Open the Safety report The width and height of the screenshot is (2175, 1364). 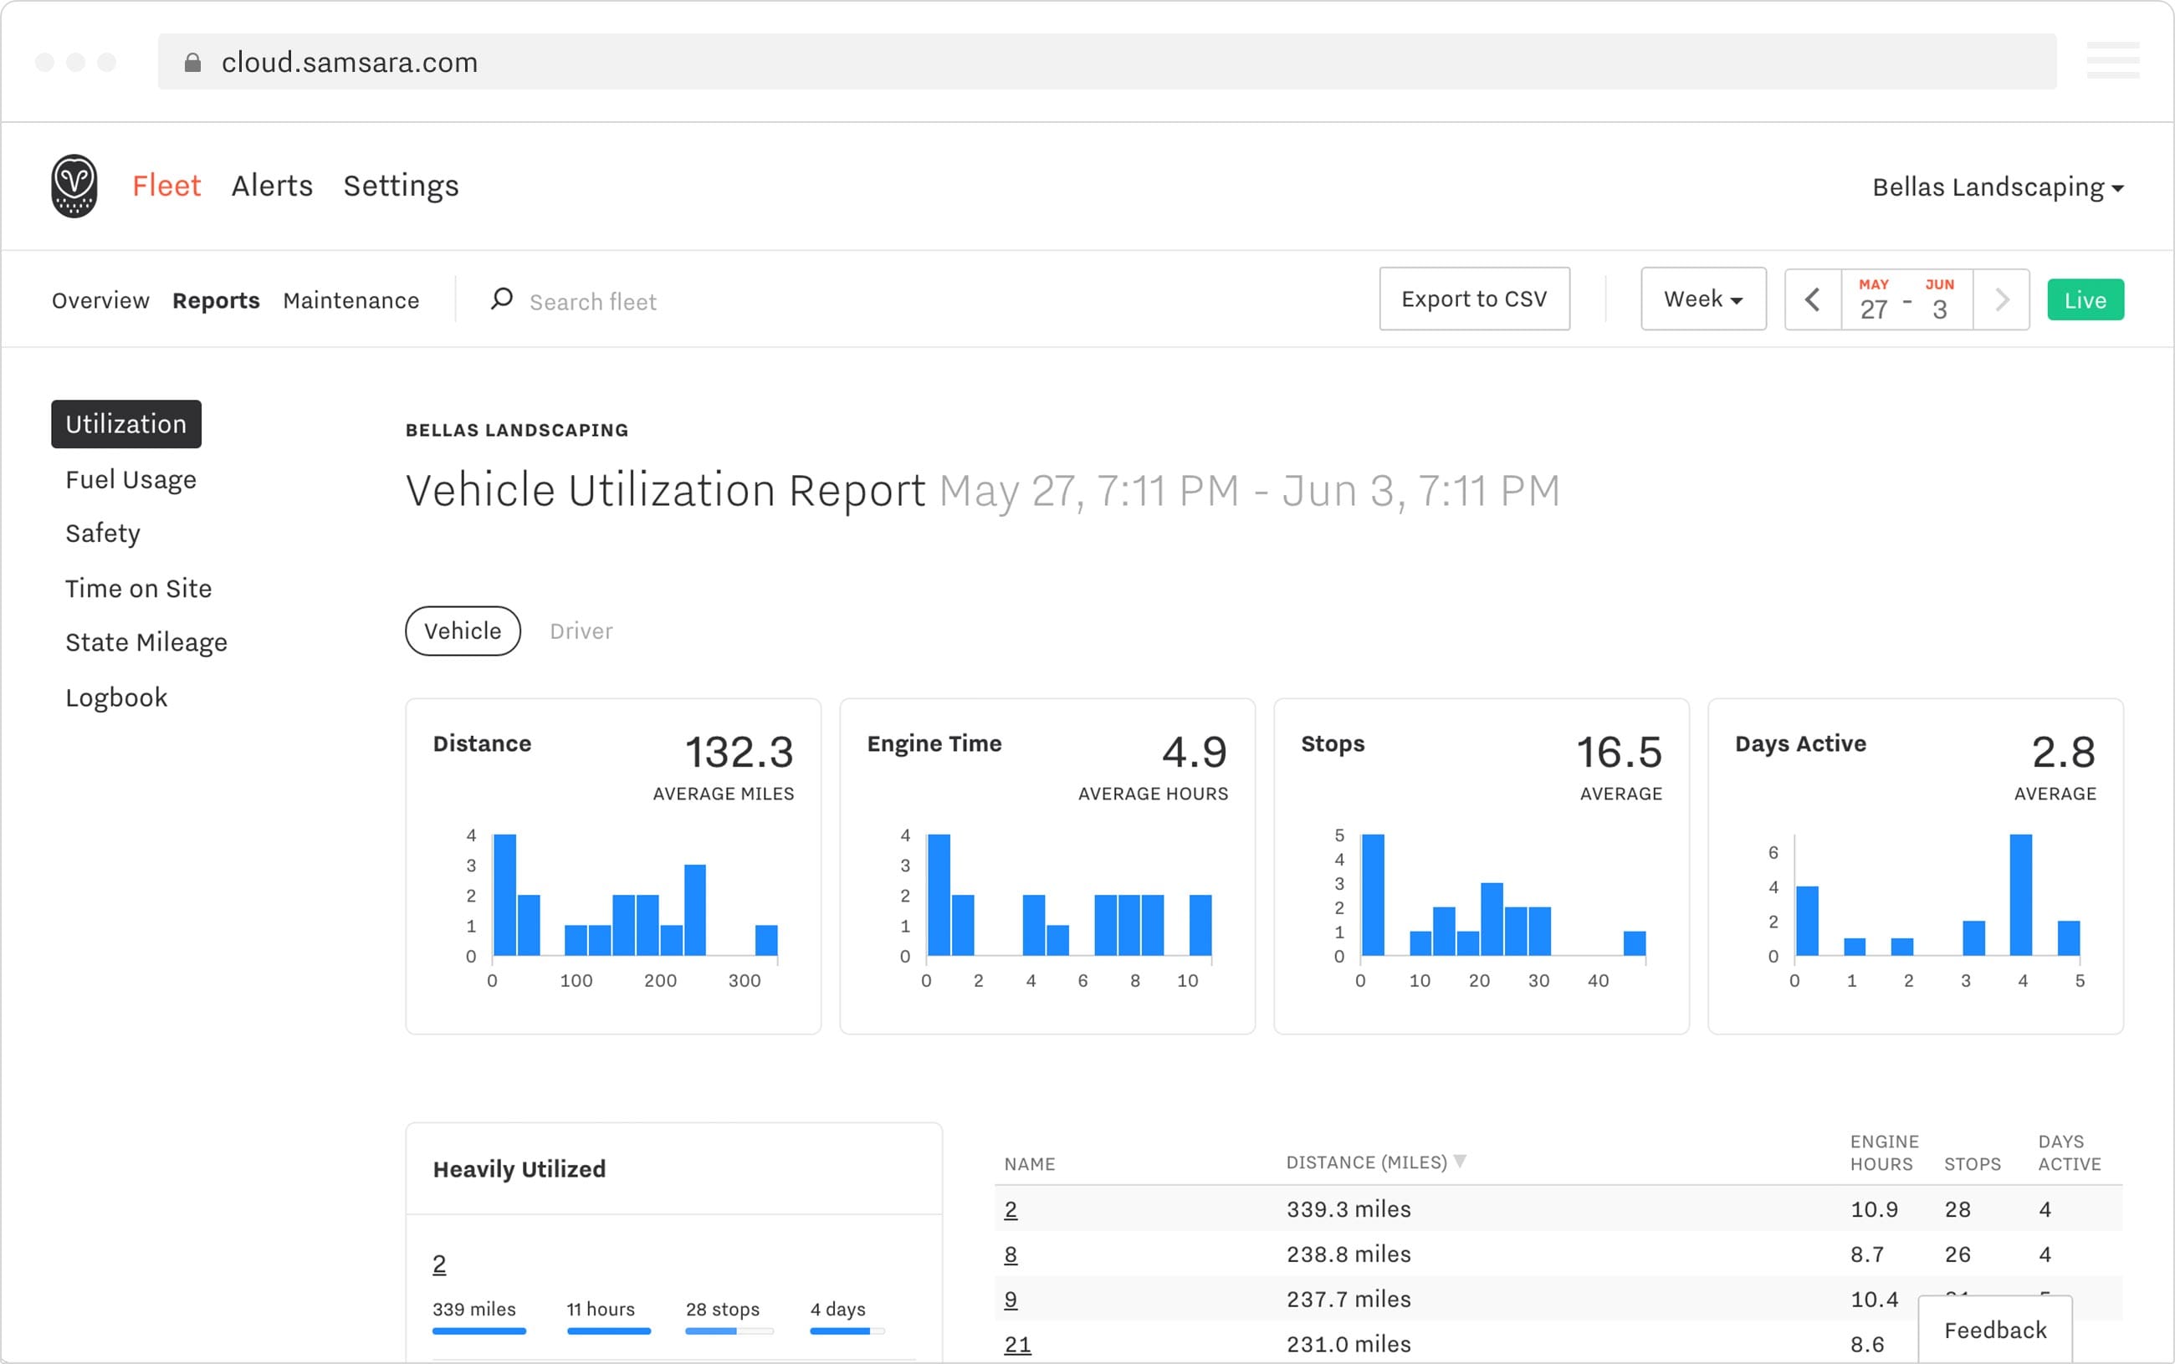103,534
